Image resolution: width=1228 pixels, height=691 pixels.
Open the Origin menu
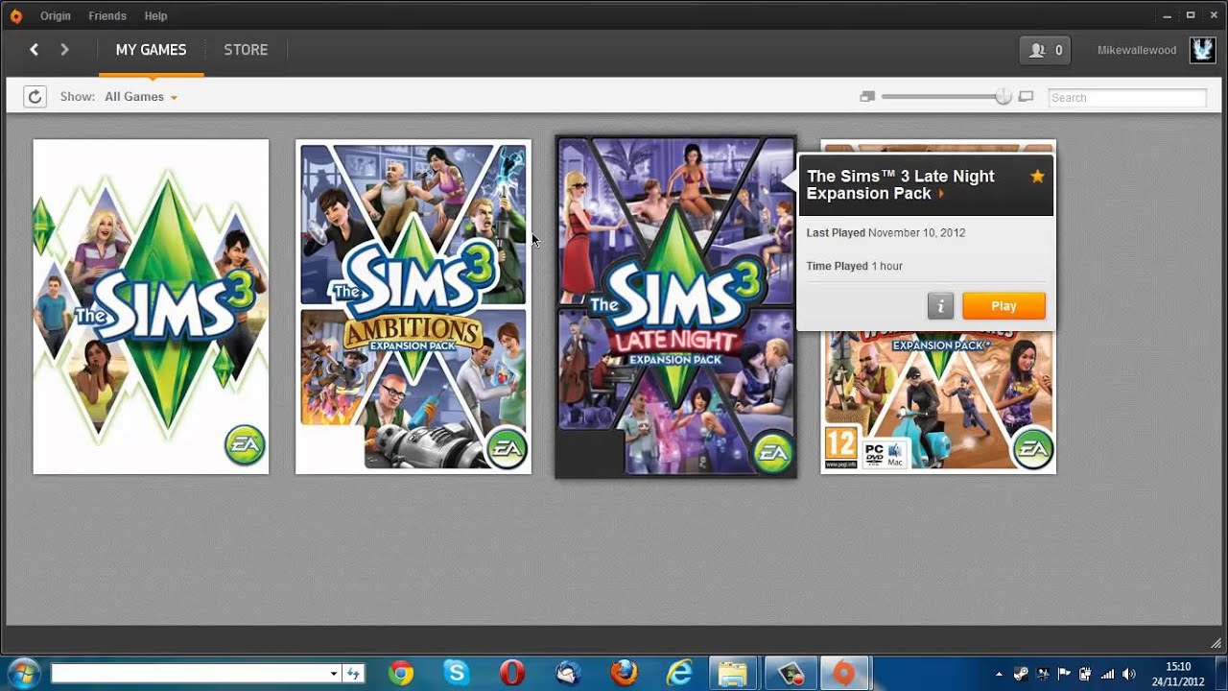pos(56,16)
